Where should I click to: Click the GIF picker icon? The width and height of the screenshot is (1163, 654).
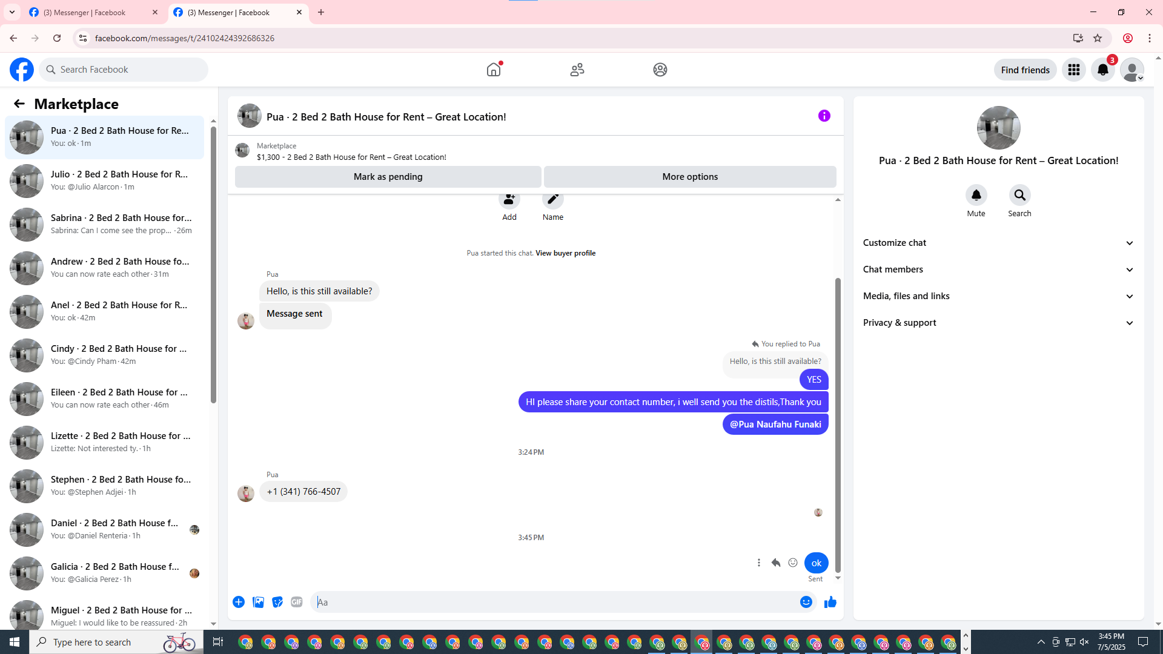coord(296,602)
